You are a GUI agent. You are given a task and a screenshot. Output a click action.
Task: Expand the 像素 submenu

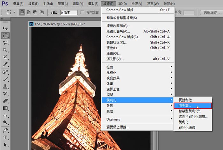138,84
